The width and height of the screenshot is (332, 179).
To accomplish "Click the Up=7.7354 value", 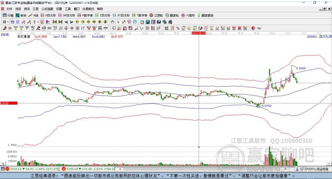I will point(60,37).
